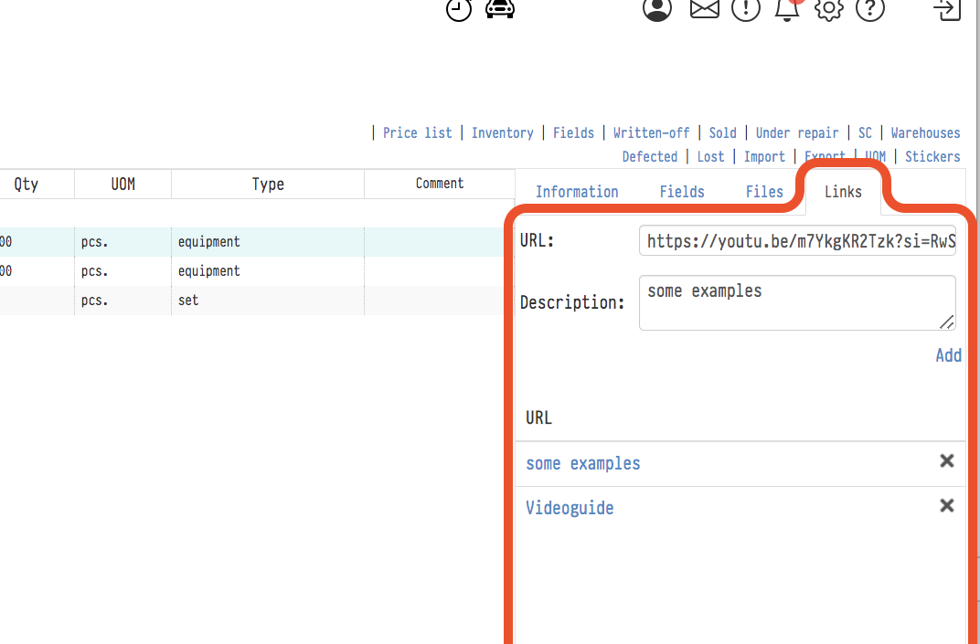Click the car icon in header
Screen dimensions: 980x644
tap(500, 8)
